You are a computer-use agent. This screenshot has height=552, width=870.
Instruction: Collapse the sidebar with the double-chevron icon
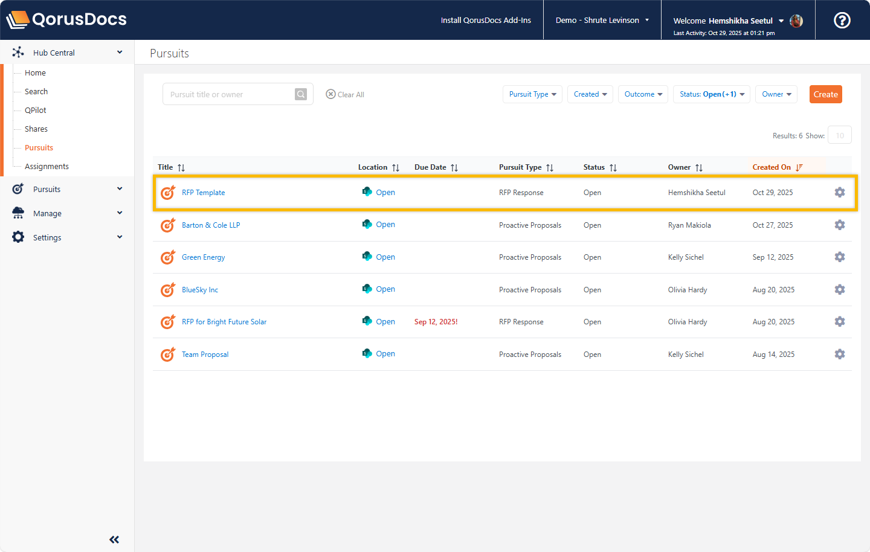(x=114, y=539)
